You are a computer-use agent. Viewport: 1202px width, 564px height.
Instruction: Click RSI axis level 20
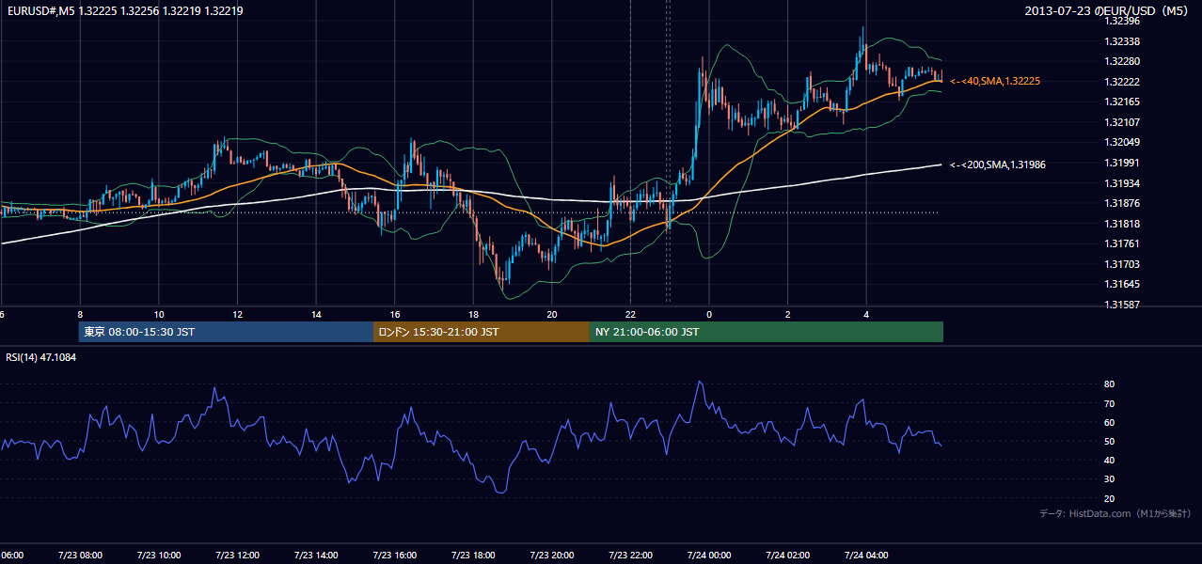[x=1110, y=498]
